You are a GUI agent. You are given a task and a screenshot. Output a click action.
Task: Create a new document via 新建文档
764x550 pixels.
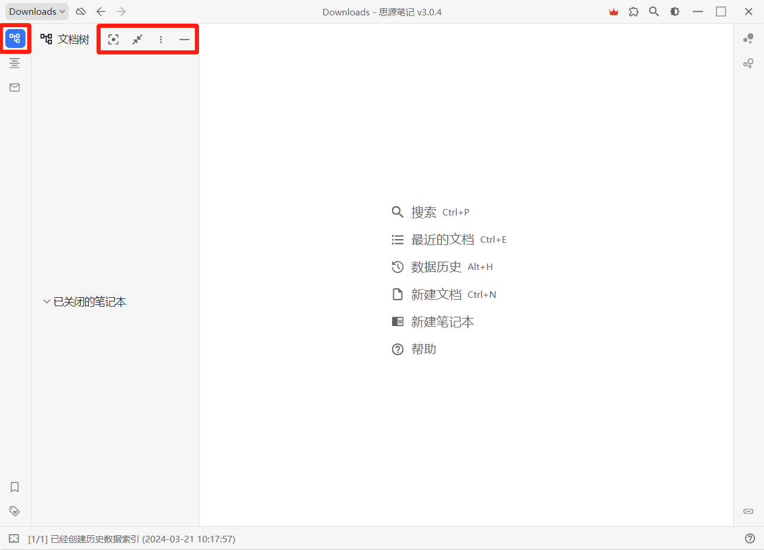tap(444, 294)
